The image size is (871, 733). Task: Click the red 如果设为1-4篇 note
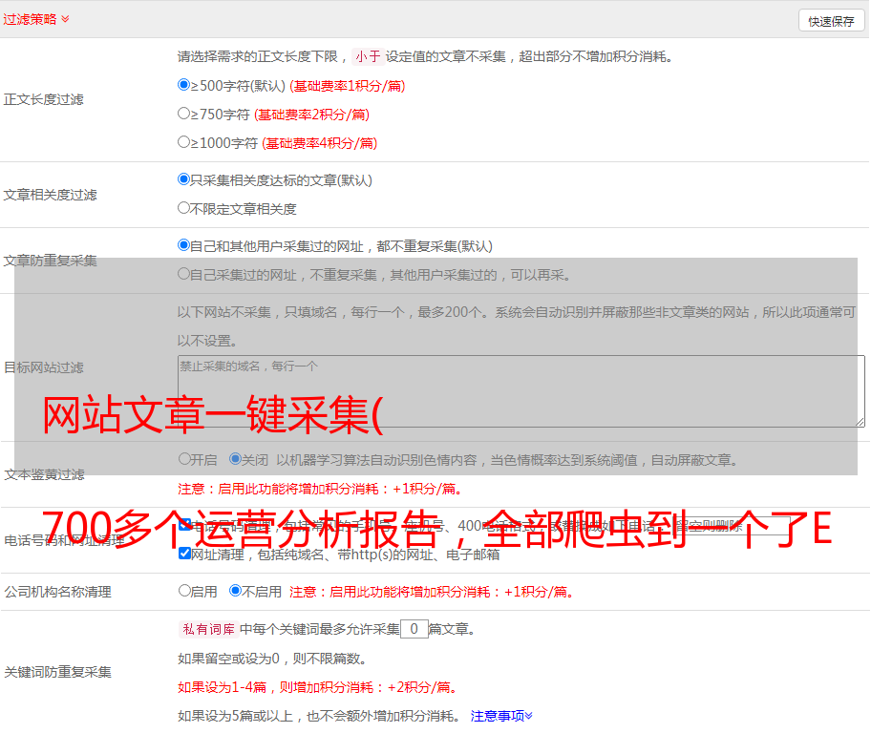pyautogui.click(x=318, y=687)
